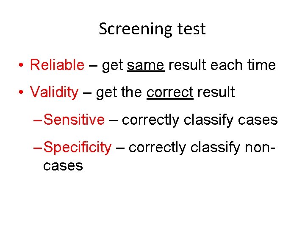This screenshot has width=305, height=229.
Task: Click the red word "Sensitive"
Action: [74, 120]
